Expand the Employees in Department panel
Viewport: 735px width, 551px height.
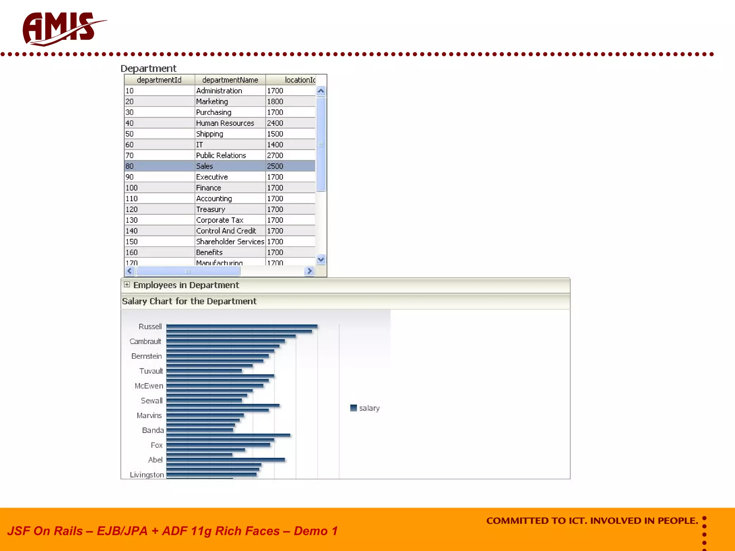pyautogui.click(x=127, y=284)
